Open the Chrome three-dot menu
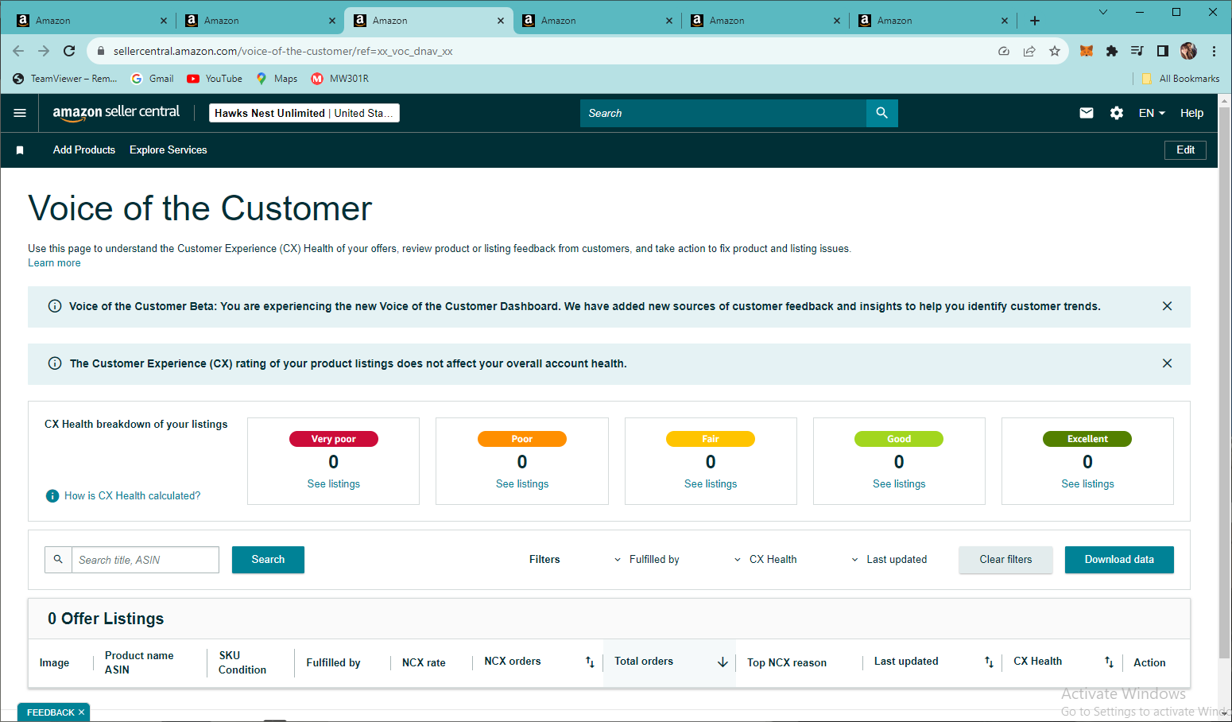Screen dimensions: 1232x722 1214,51
